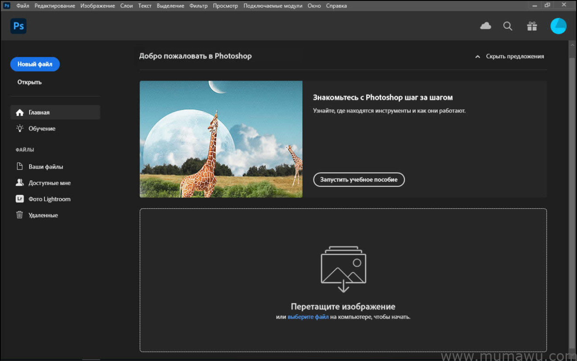577x361 pixels.
Task: Open Ваши файлы via the document icon
Action: pyautogui.click(x=19, y=166)
